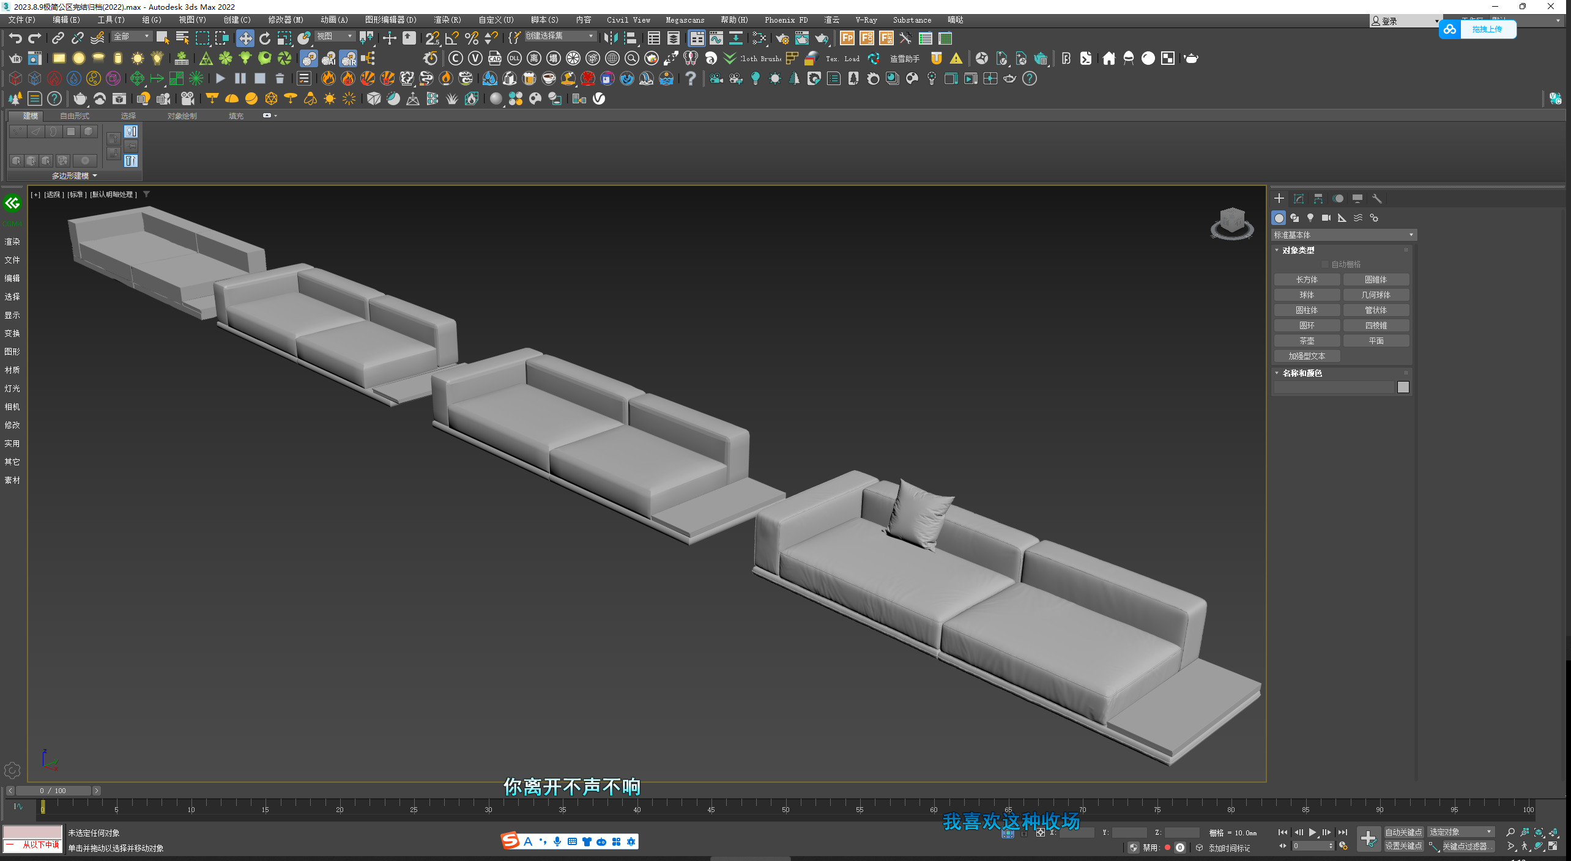Image resolution: width=1571 pixels, height=861 pixels.
Task: Select the Cameras category icon
Action: click(1326, 218)
